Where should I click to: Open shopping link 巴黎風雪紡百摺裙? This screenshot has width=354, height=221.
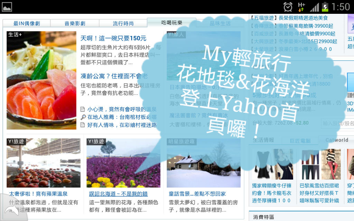319,185
